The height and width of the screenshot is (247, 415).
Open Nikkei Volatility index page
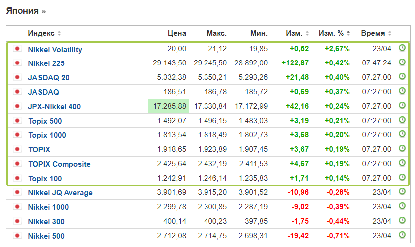55,50
